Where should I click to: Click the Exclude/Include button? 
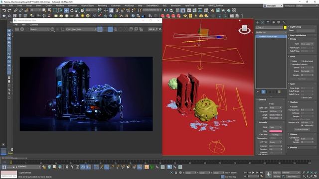[x=302, y=129]
